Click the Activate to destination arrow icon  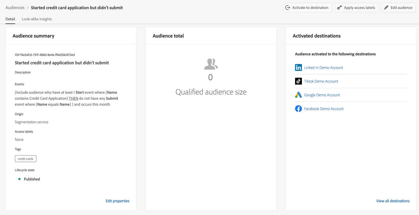coord(288,8)
